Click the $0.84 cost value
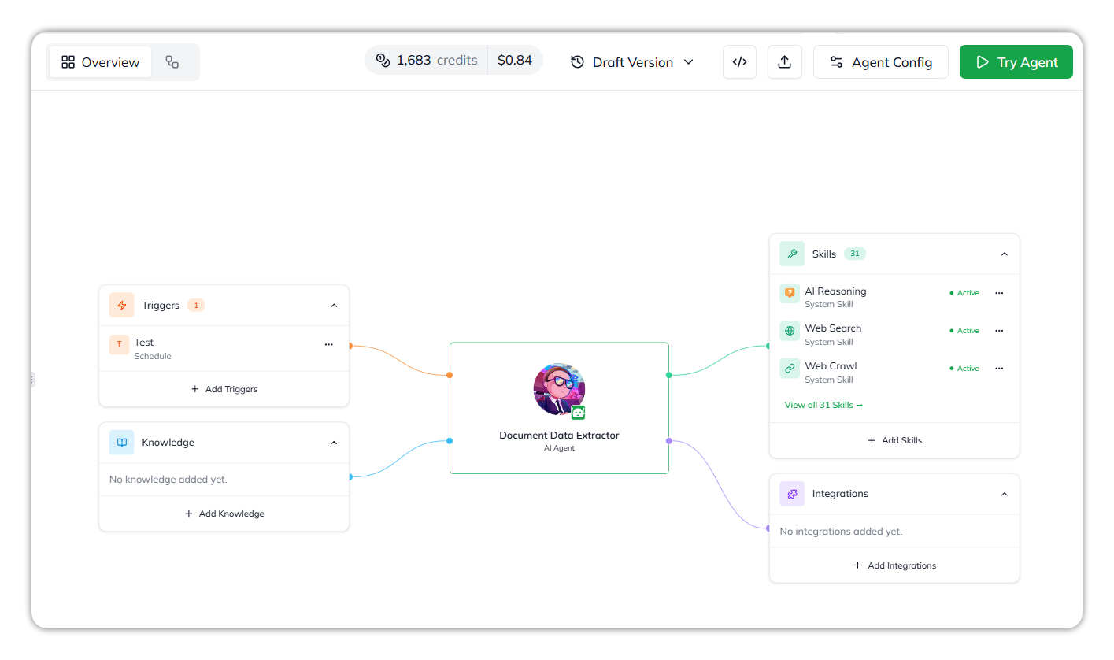The image size is (1114, 660). 515,60
